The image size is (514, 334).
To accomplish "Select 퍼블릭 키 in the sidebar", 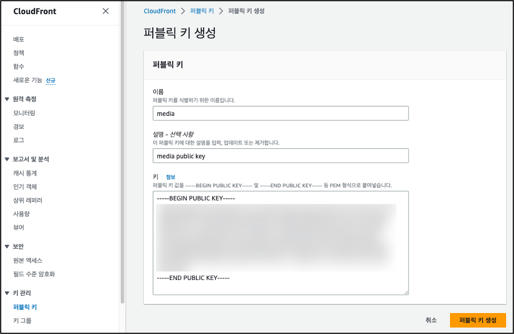I will [25, 307].
